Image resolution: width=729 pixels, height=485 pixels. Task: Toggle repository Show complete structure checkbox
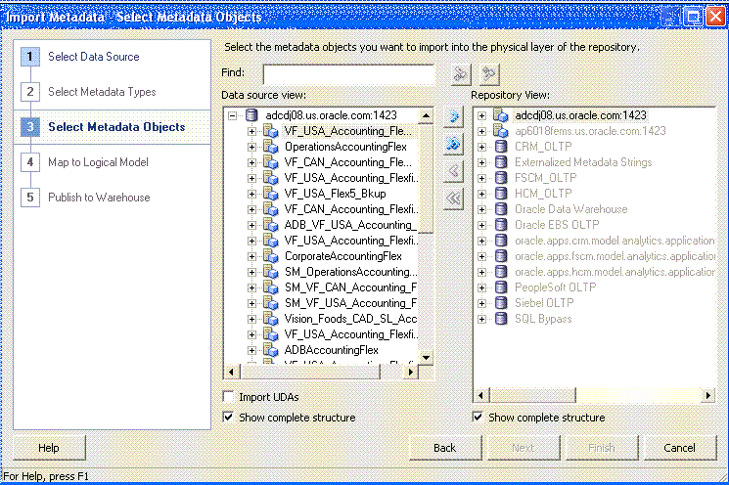(x=478, y=418)
